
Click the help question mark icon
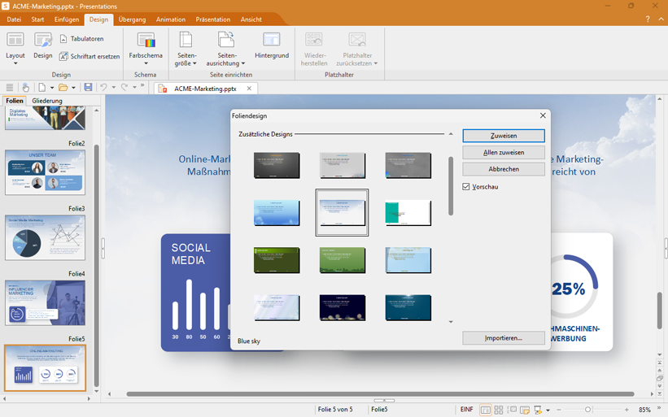(x=648, y=20)
